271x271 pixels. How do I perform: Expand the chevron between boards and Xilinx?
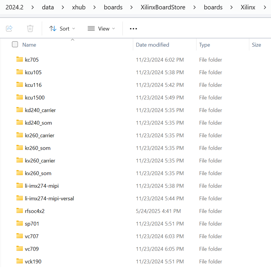pyautogui.click(x=231, y=7)
